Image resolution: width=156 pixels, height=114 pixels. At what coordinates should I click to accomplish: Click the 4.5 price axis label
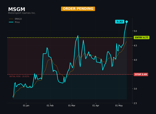[135, 46]
